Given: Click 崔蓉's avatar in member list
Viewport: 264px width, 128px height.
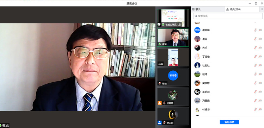Looking at the screenshot, I should (197, 39).
